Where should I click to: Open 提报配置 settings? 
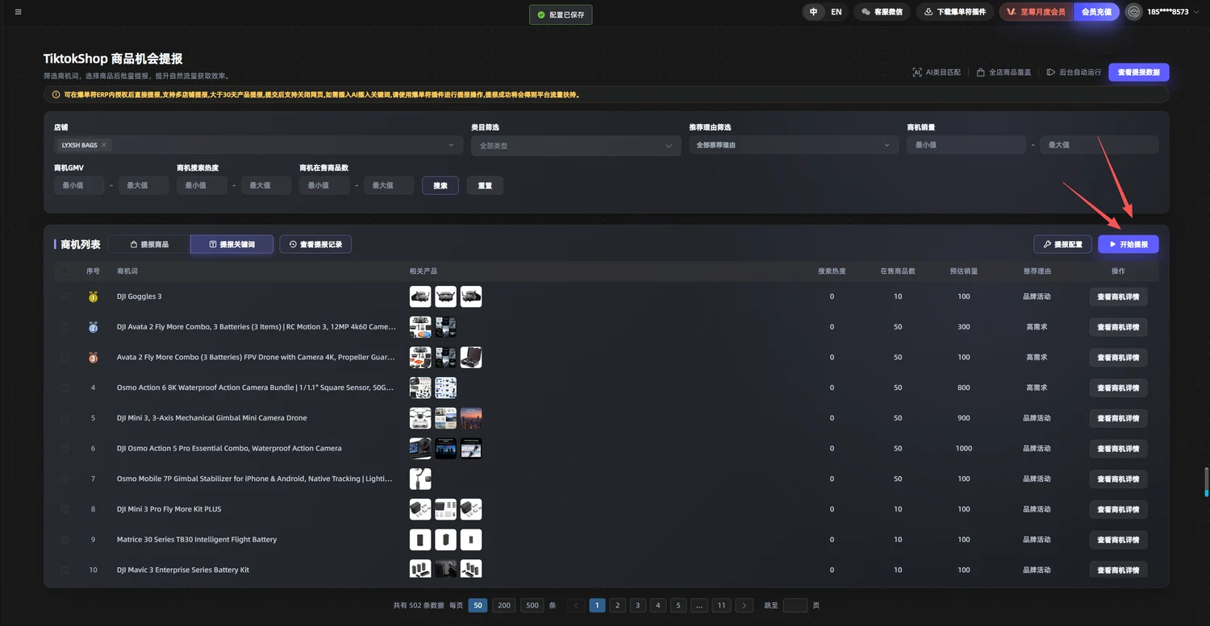1062,244
